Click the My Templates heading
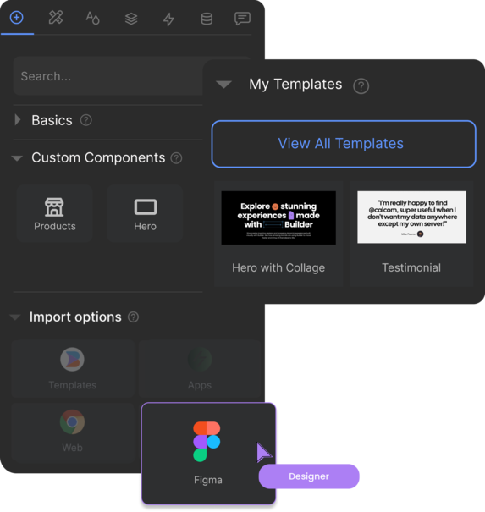Image resolution: width=485 pixels, height=512 pixels. click(x=295, y=85)
